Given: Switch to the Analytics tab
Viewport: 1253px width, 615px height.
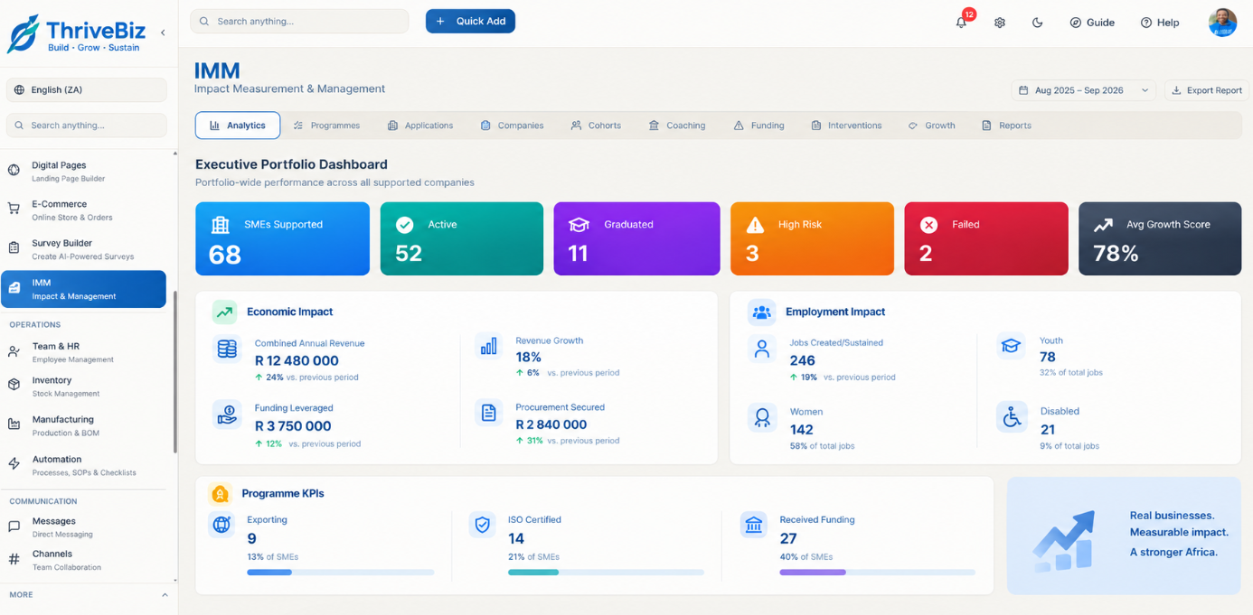Looking at the screenshot, I should [x=238, y=126].
